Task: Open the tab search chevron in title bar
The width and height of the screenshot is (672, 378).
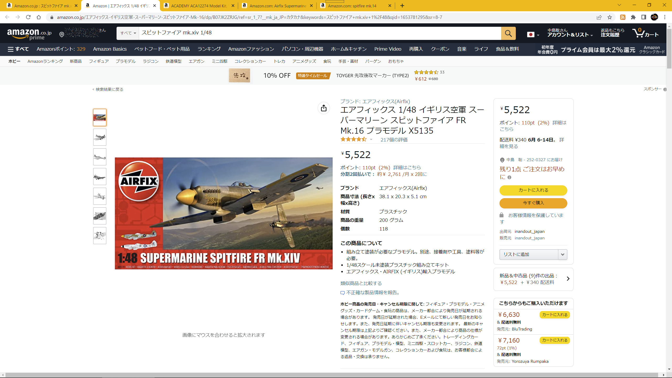Action: click(x=619, y=5)
